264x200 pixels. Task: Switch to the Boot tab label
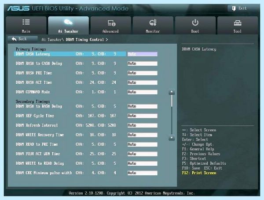point(195,31)
